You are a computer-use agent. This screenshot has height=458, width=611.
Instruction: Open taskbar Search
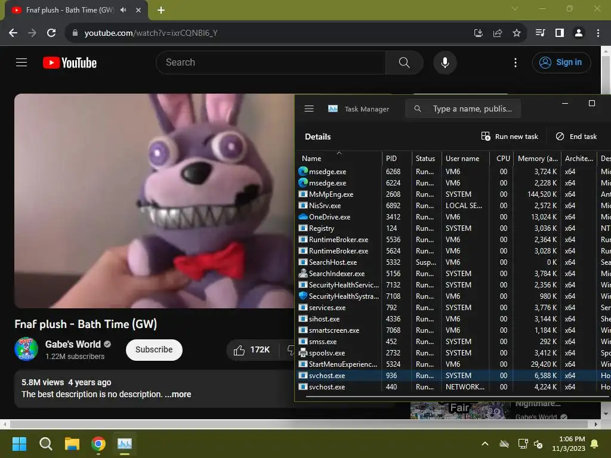45,444
